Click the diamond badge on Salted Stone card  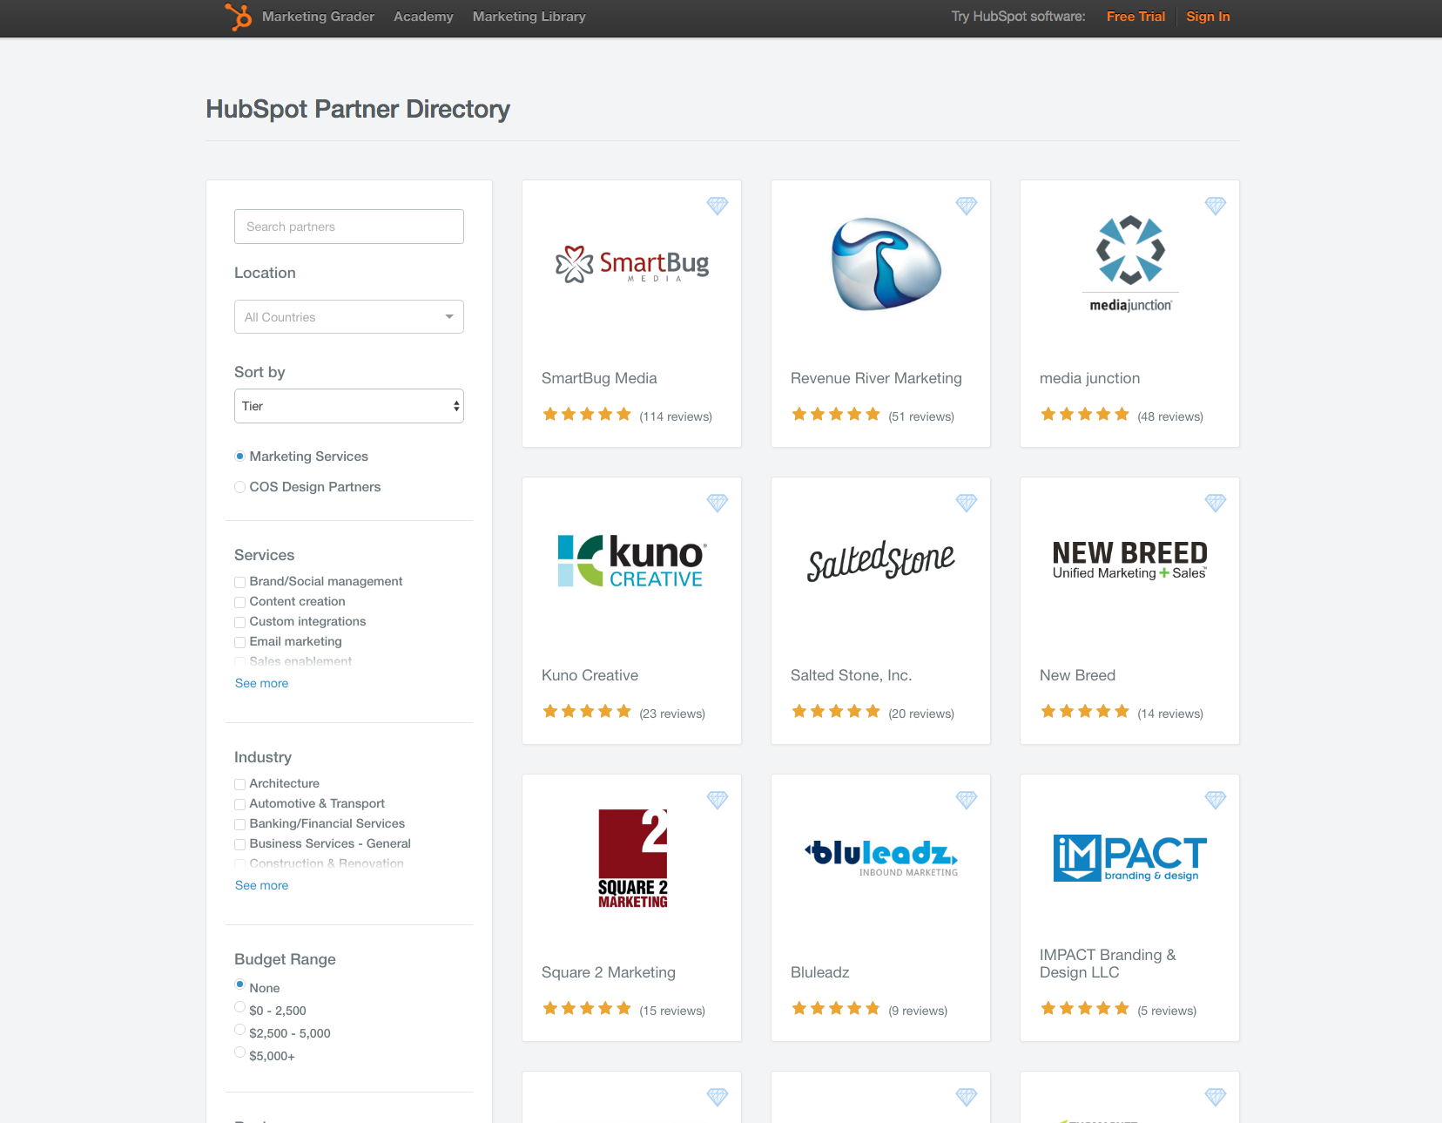[x=967, y=503]
